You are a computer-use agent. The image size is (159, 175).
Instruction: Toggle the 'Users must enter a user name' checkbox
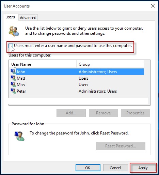[11, 46]
